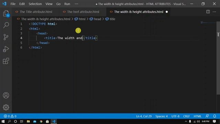Open editor More Actions ellipsis
The height and width of the screenshot is (124, 220).
point(214,12)
